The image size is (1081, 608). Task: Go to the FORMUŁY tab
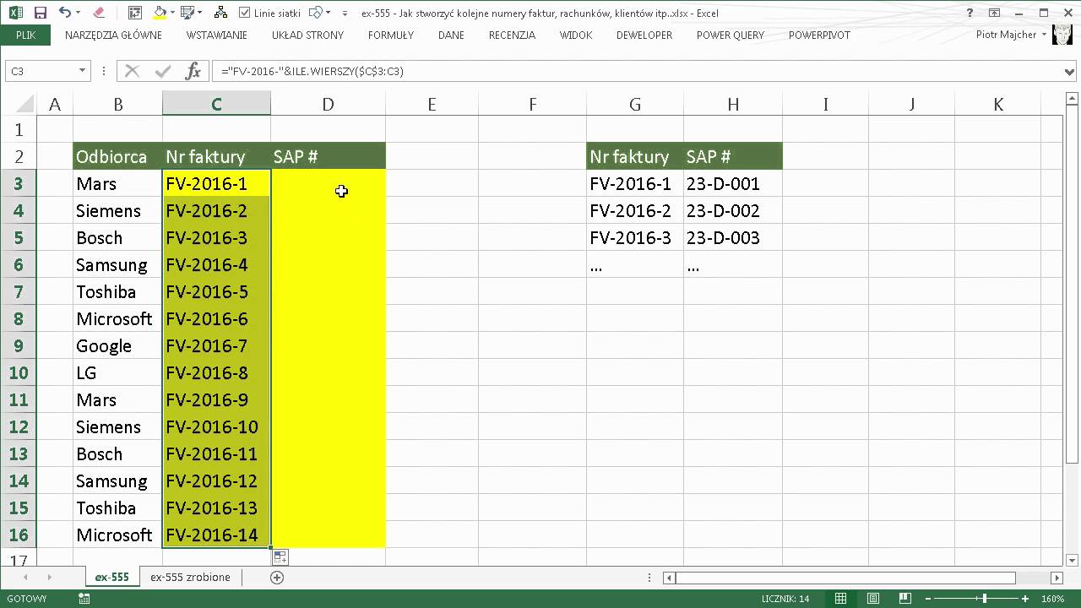tap(391, 35)
